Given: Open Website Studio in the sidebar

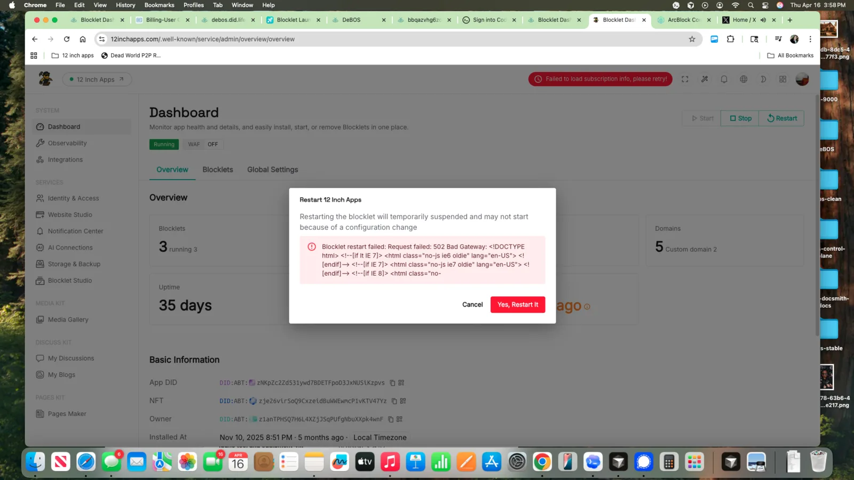Looking at the screenshot, I should click(x=82, y=215).
